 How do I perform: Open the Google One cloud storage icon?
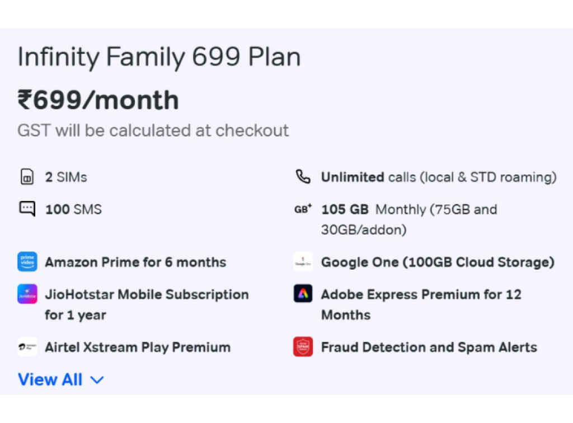pos(303,261)
